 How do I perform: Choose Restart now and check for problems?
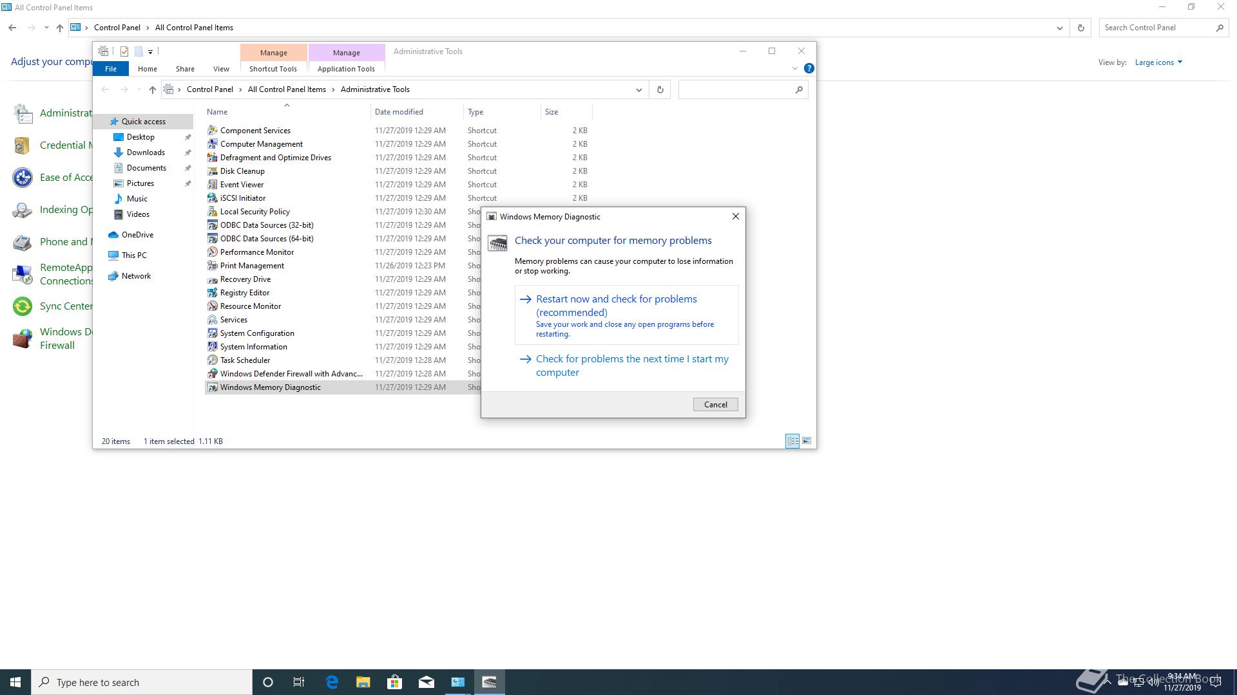pyautogui.click(x=627, y=315)
